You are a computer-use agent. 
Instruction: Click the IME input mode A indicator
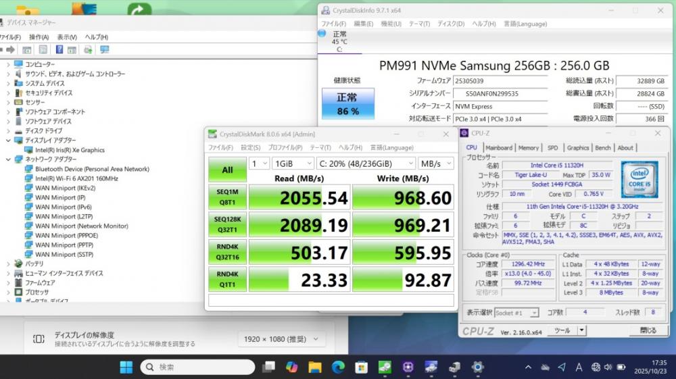click(579, 367)
